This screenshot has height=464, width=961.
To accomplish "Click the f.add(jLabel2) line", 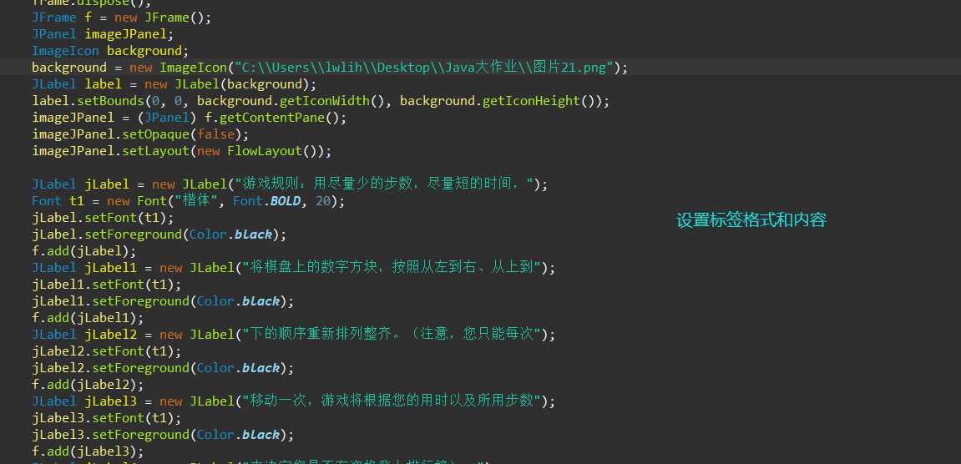I will click(x=88, y=385).
